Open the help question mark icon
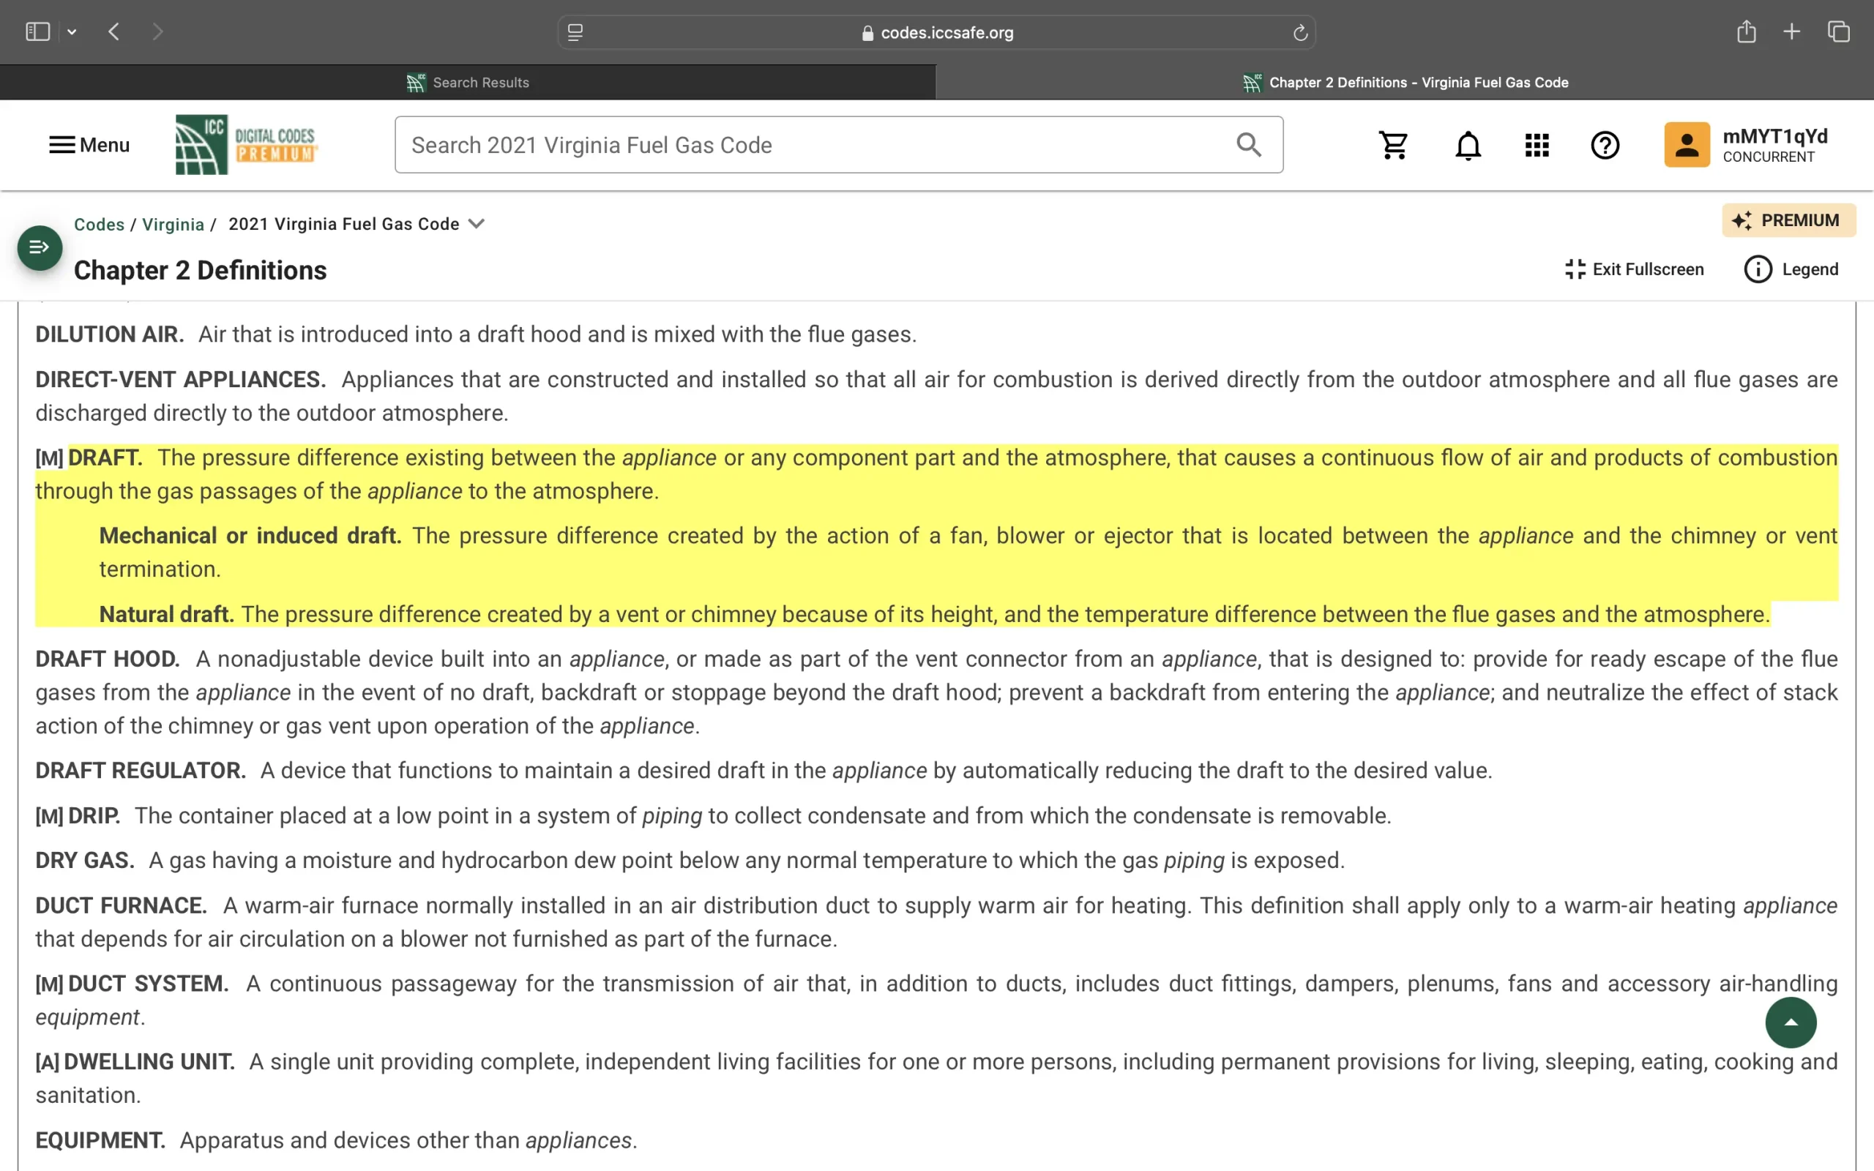This screenshot has height=1171, width=1874. 1605,145
